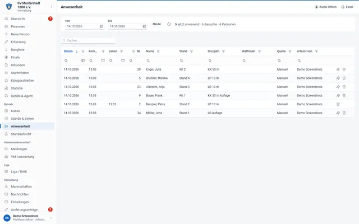Click the name cell Beispiel, Petra
The image size is (359, 224).
click(155, 104)
